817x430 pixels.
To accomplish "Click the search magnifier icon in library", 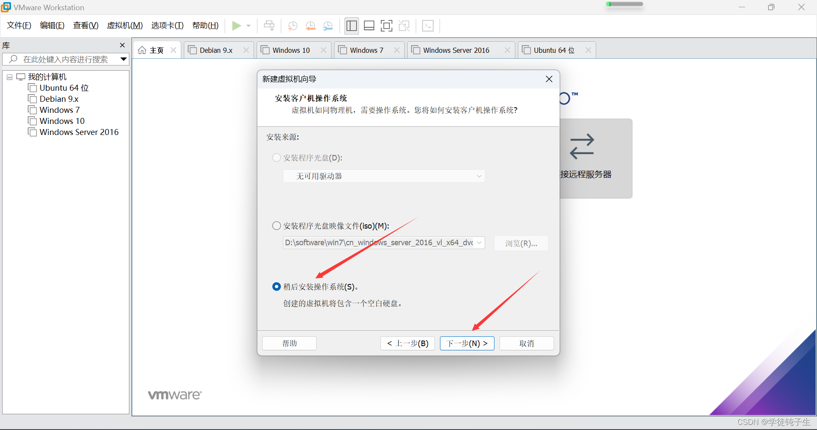I will click(13, 59).
